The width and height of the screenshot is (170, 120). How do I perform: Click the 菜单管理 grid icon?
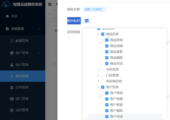pyautogui.click(x=12, y=88)
